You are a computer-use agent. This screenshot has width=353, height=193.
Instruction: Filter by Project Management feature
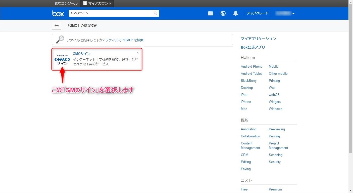(278, 145)
